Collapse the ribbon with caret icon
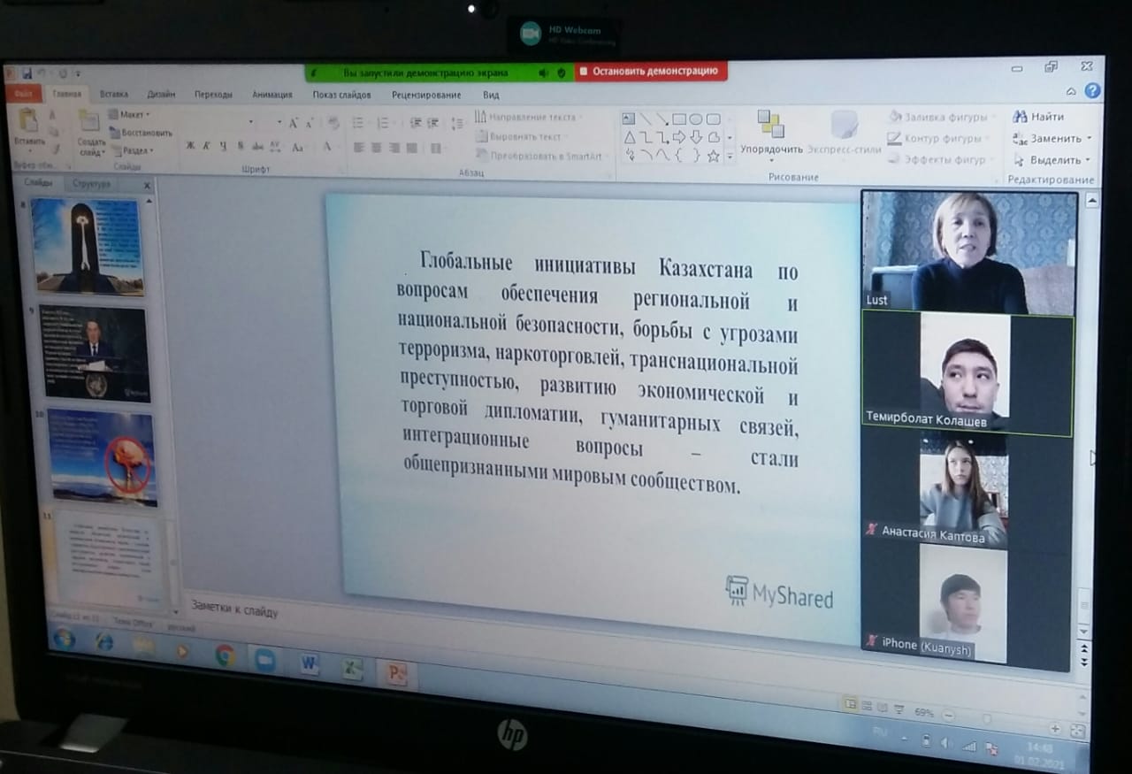Viewport: 1132px width, 774px height. pyautogui.click(x=1071, y=91)
